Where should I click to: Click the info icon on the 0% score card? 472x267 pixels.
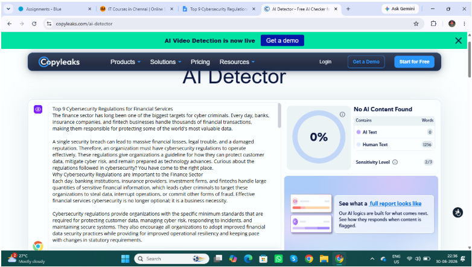[342, 115]
